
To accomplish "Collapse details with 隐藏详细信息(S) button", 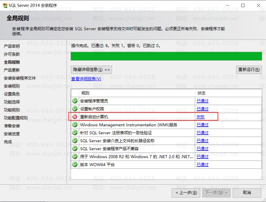I will coord(91,70).
